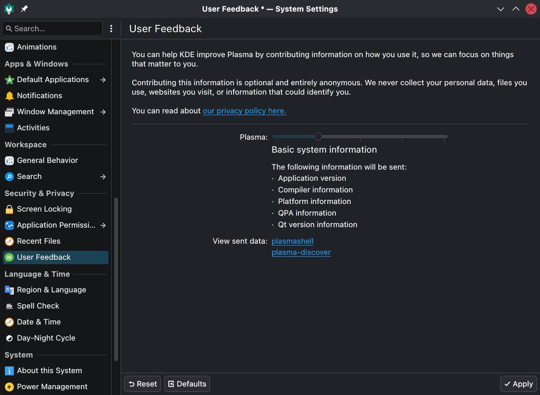Open the privacy policy link

click(244, 111)
